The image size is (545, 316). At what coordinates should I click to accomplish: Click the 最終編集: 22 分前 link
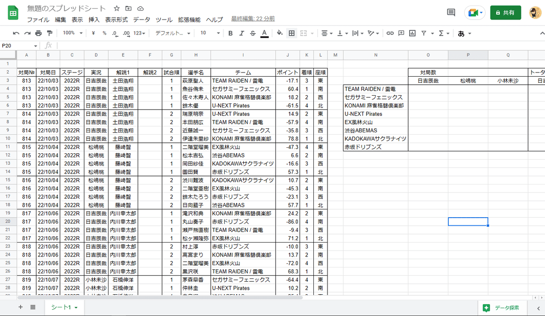click(253, 19)
